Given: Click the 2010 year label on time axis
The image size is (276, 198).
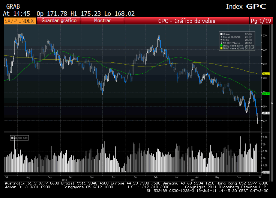Looking at the screenshot, I should point(64,180).
